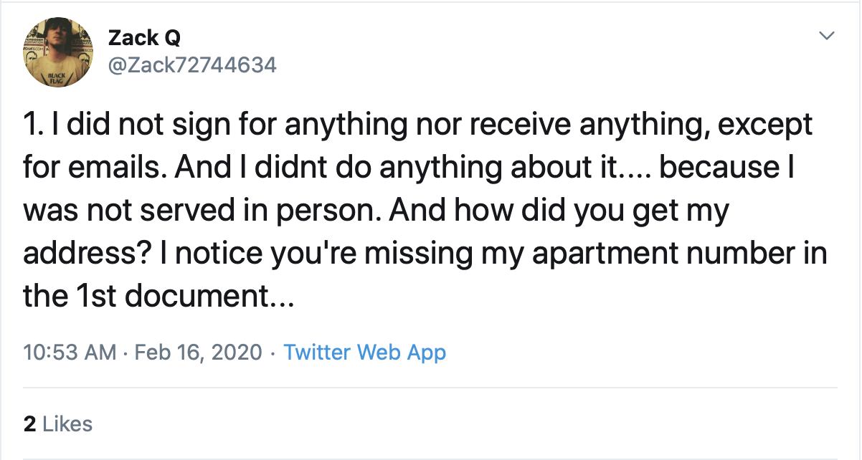862x460 pixels.
Task: Click "the 1st document..." tweet text
Action: [x=158, y=297]
